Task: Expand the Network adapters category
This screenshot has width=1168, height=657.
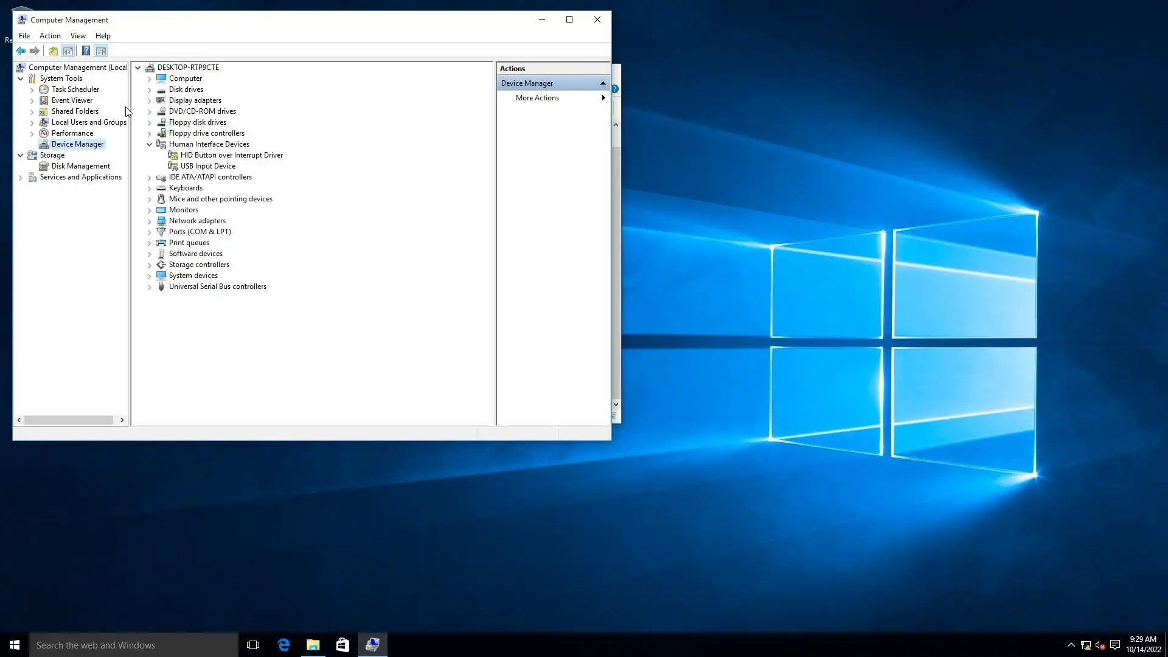Action: tap(149, 221)
